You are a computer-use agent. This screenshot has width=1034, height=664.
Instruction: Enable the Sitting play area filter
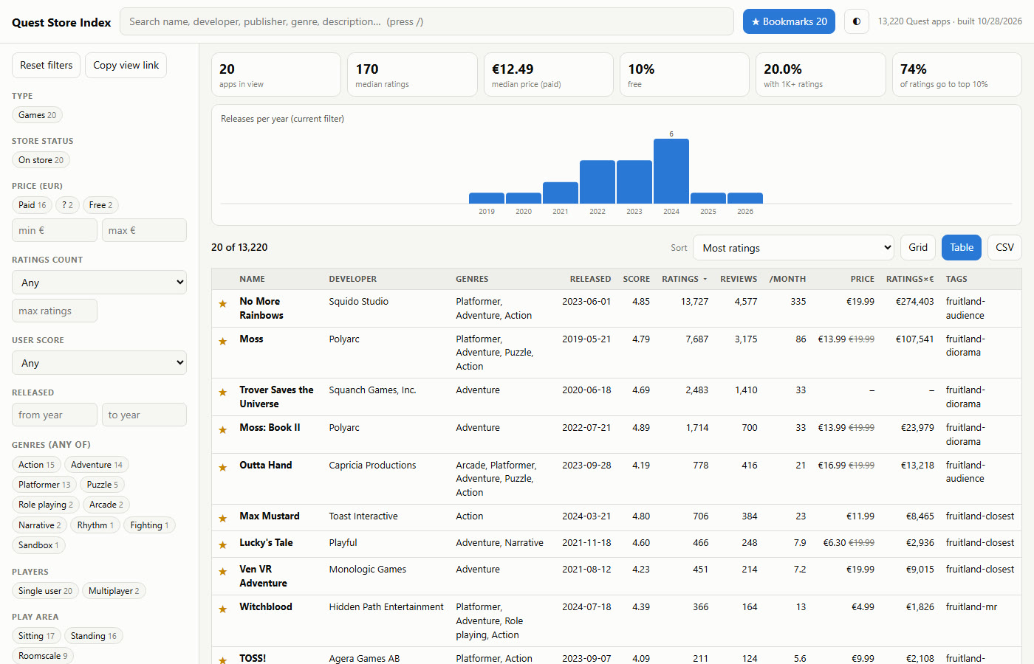coord(36,636)
